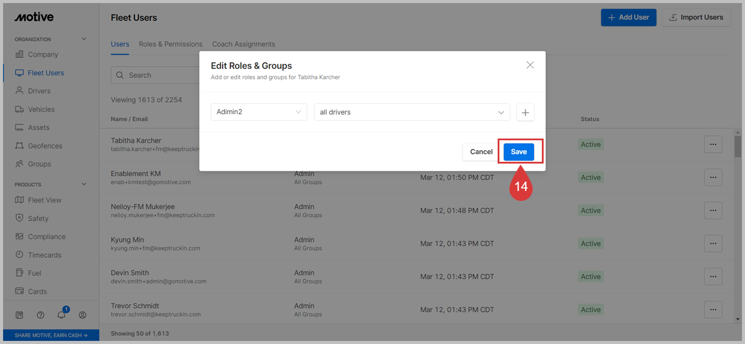The image size is (745, 344).
Task: Click the Status column header
Action: click(x=590, y=119)
